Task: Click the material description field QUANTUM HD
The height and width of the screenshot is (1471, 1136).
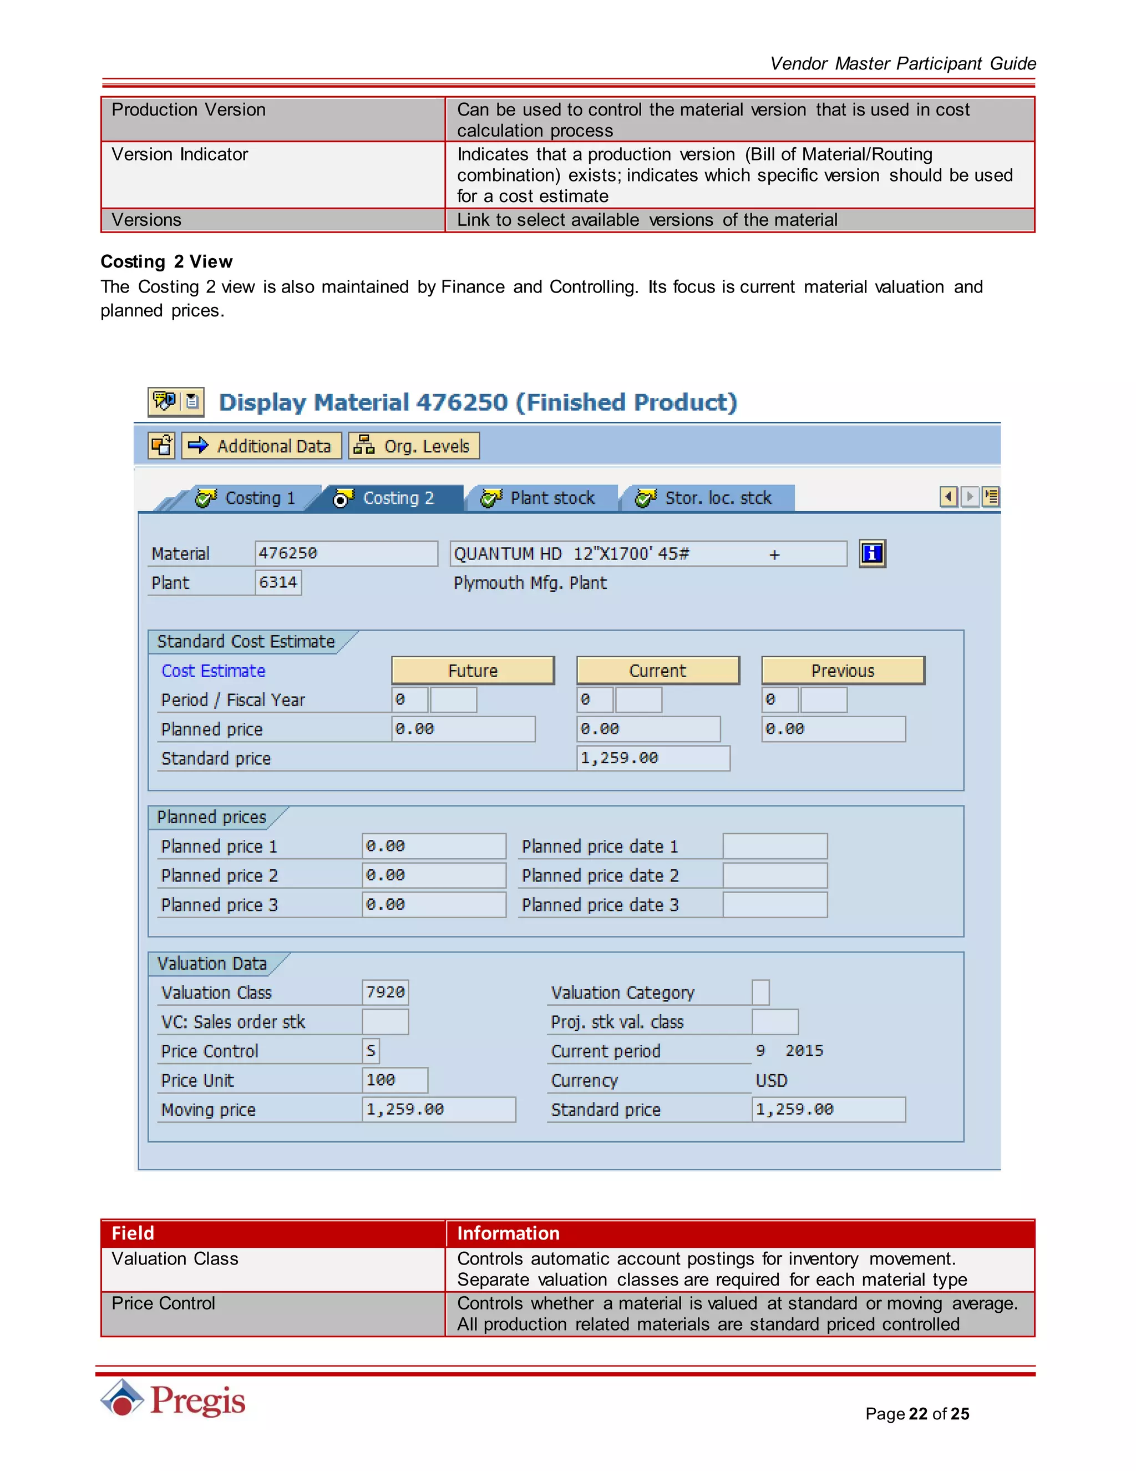Action: pyautogui.click(x=648, y=553)
